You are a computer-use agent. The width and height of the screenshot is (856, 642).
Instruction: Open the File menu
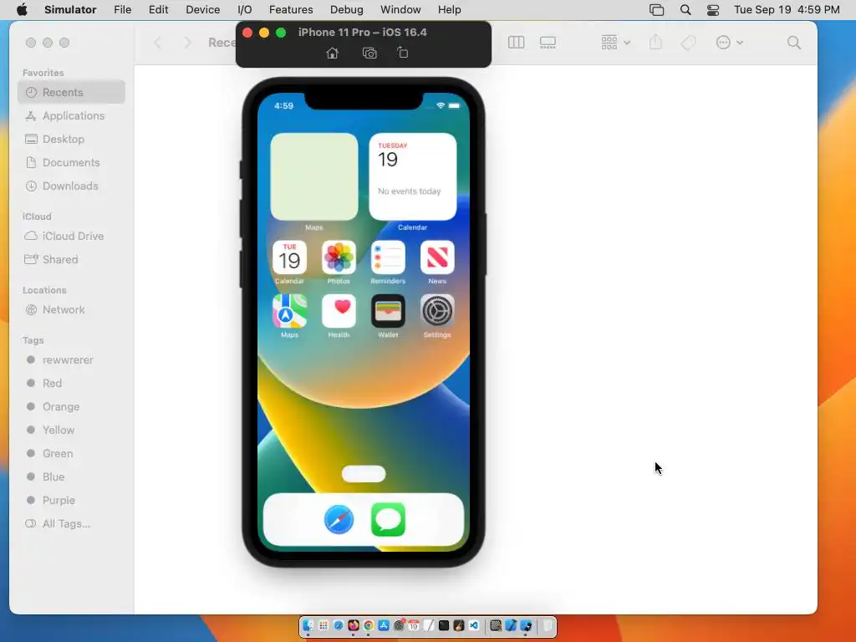(x=122, y=10)
